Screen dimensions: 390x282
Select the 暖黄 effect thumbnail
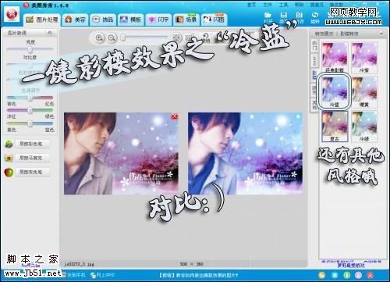[x=364, y=92]
